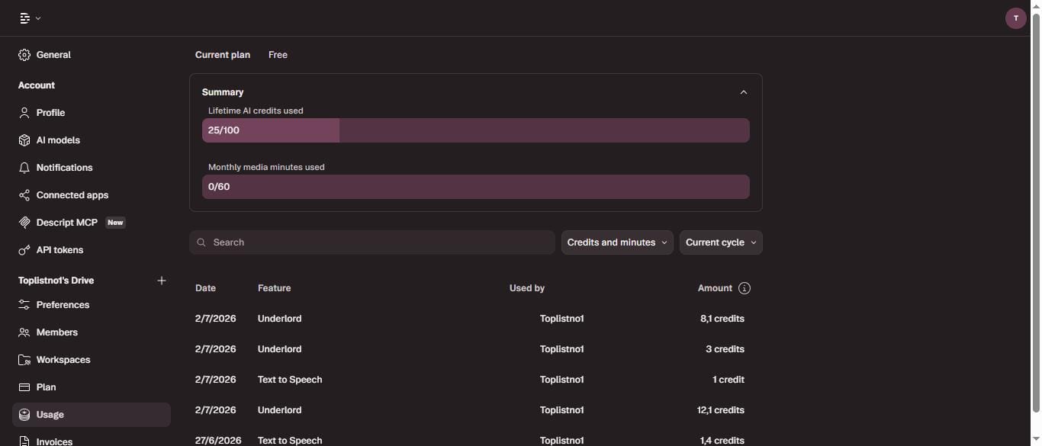Open the Current cycle dropdown
This screenshot has height=446, width=1042.
point(721,242)
